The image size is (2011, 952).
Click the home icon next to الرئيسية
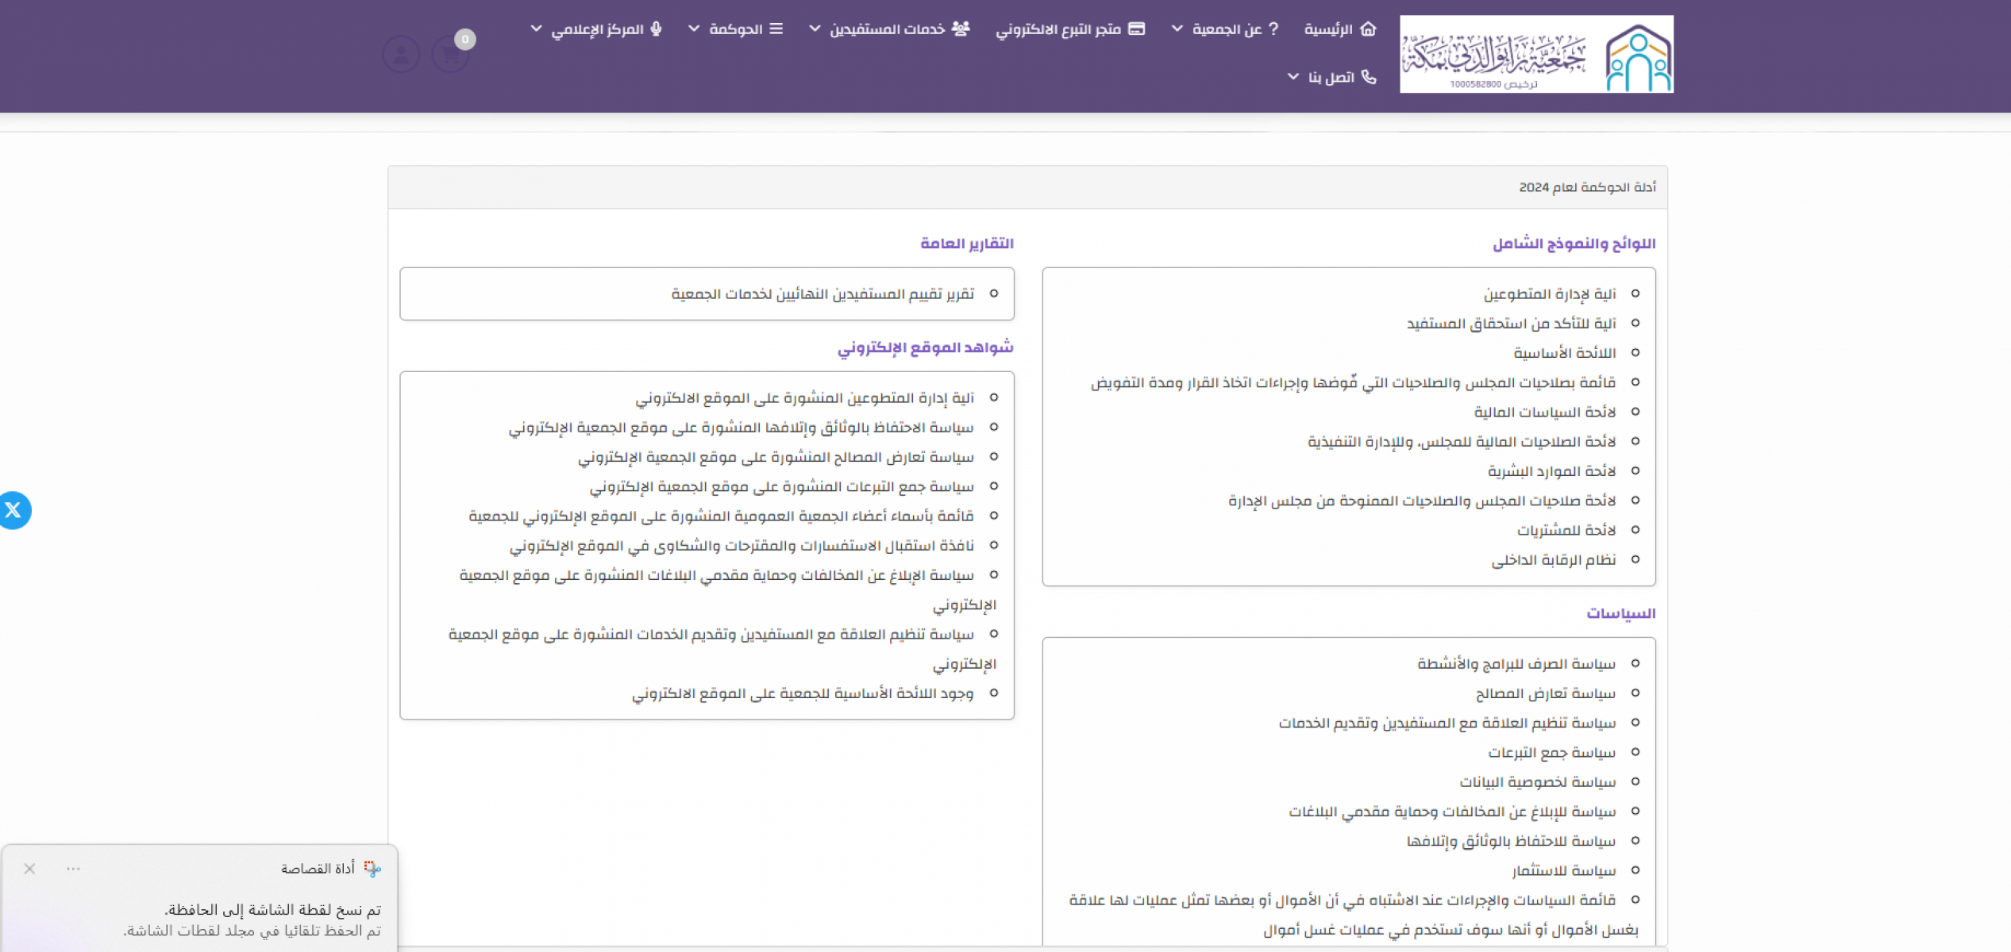tap(1368, 29)
